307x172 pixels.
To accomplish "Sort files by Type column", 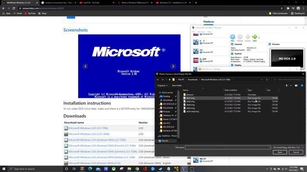I will (x=256, y=90).
